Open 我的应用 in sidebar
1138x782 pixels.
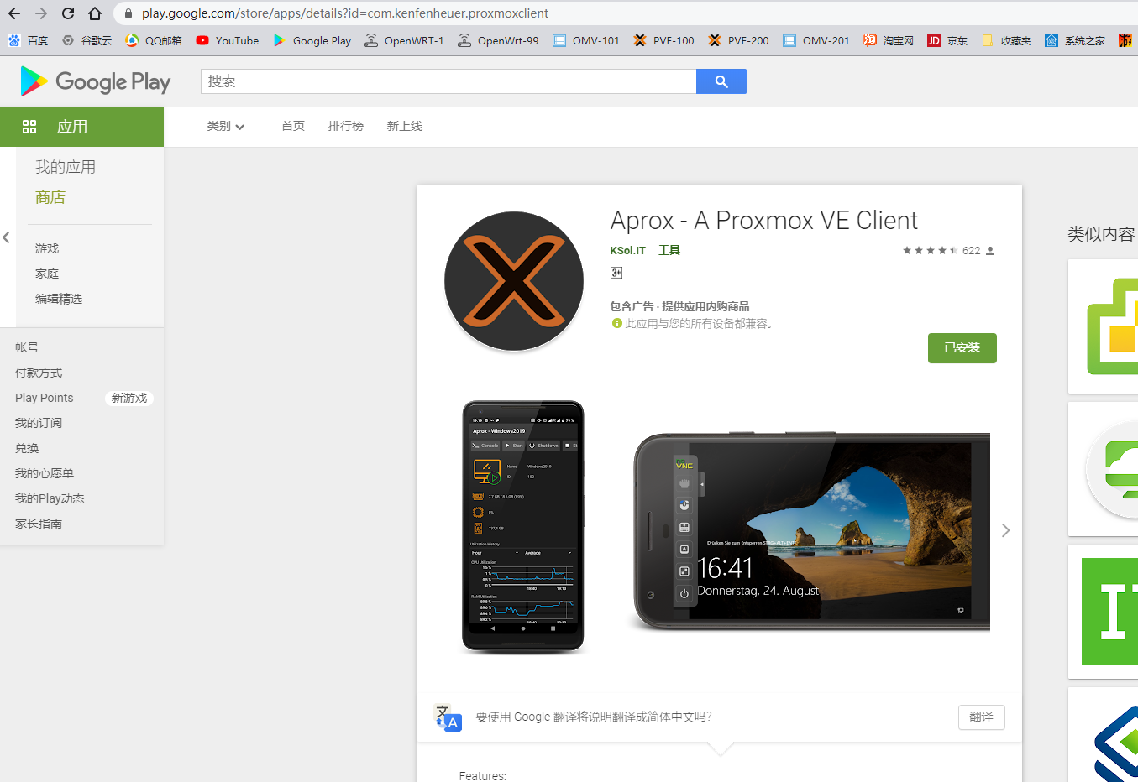tap(66, 167)
